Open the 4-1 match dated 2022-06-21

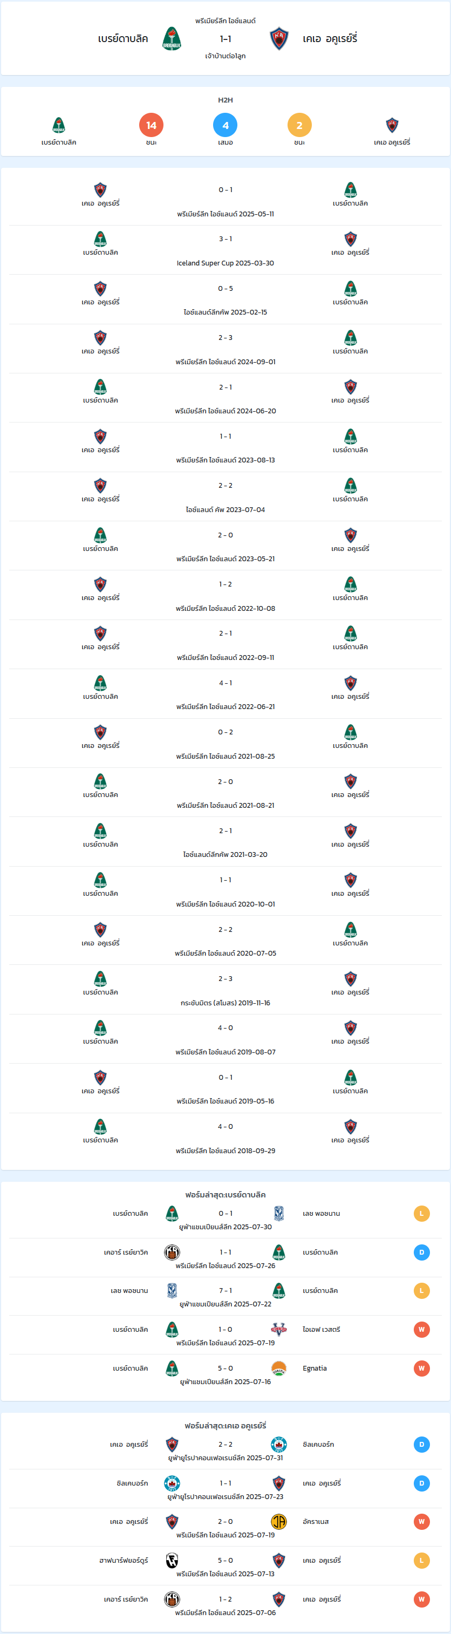[x=225, y=694]
